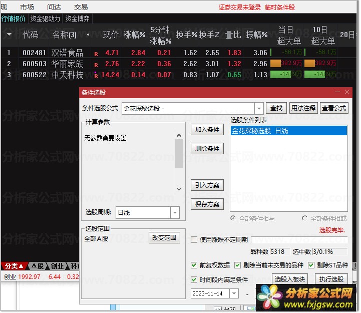
Task: Click the R marker for 双塔食品
Action: pos(96,54)
